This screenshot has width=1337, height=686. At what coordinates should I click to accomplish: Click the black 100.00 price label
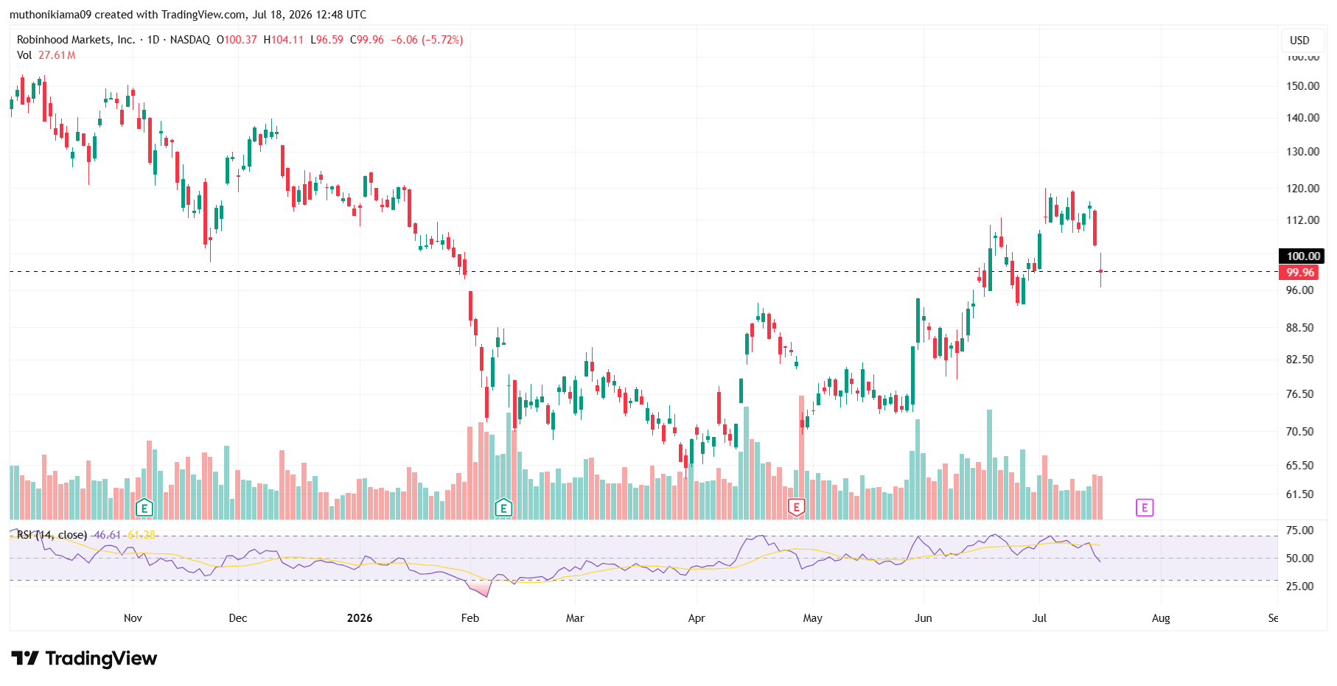pyautogui.click(x=1302, y=256)
